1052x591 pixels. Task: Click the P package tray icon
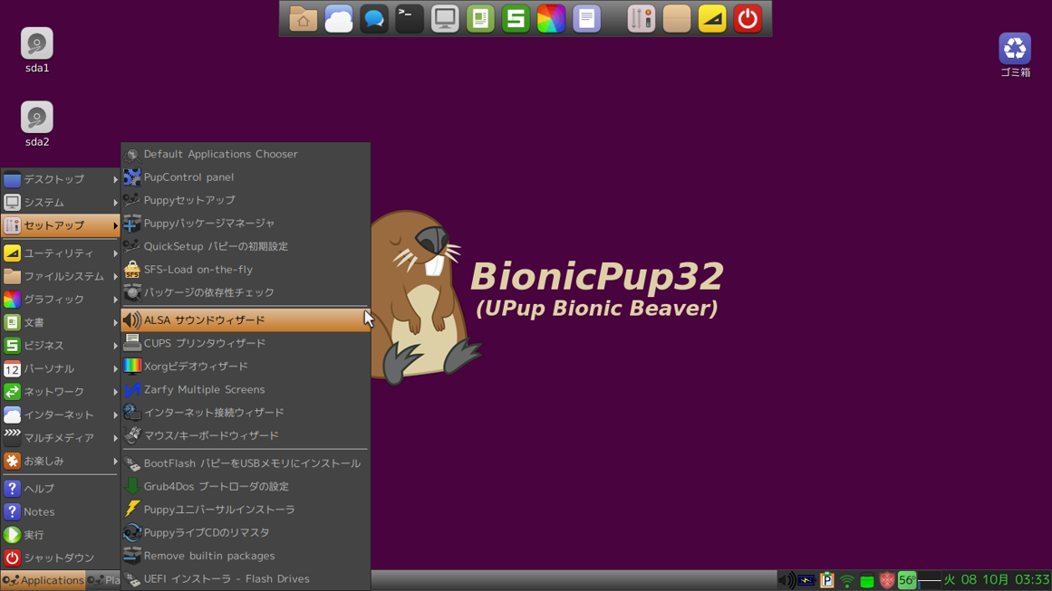[x=826, y=580]
